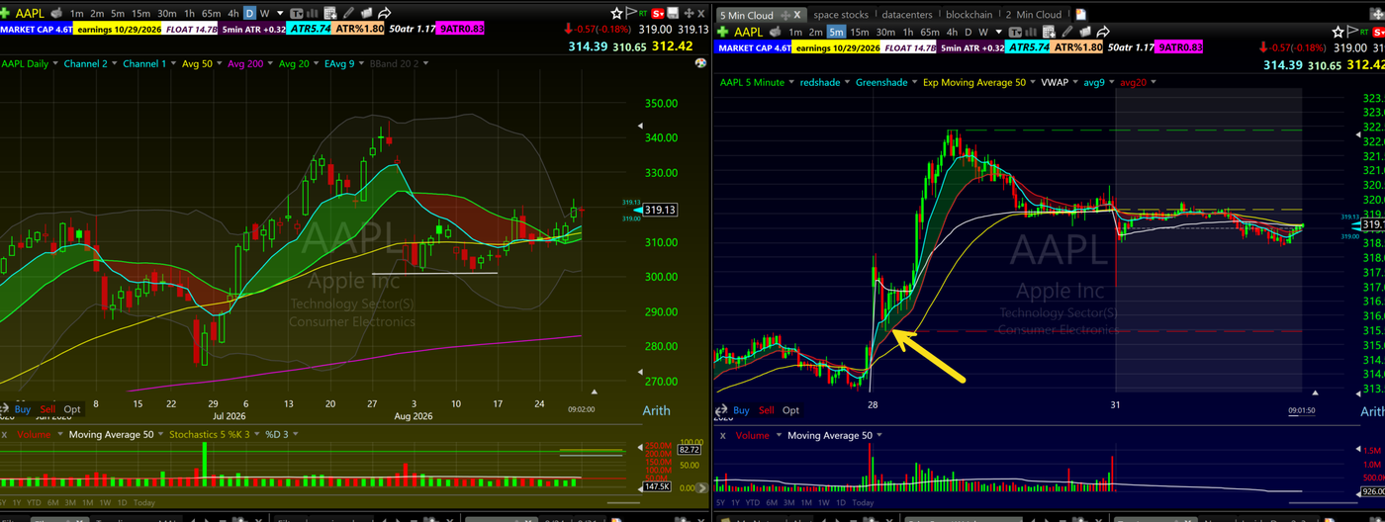
Task: Expand the timeframe dropdown arrow in Daily chart
Action: tap(280, 14)
